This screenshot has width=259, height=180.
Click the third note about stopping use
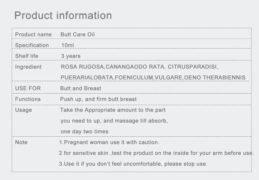[133, 164]
